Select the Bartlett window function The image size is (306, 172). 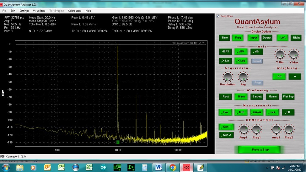[257, 96]
